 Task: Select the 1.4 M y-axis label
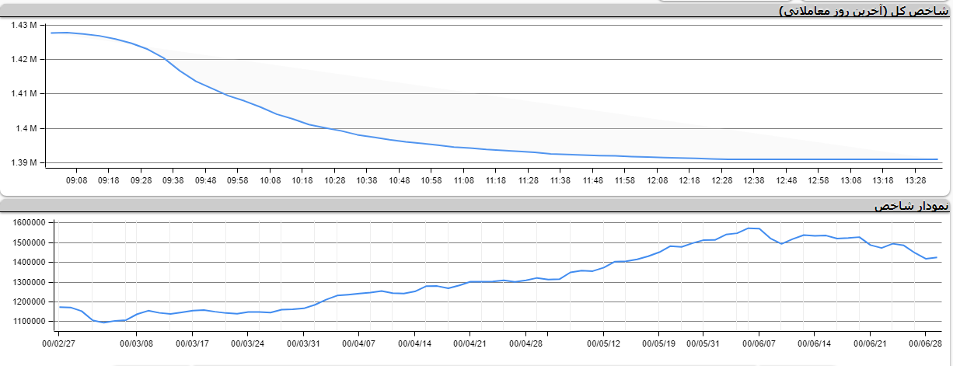pos(27,129)
